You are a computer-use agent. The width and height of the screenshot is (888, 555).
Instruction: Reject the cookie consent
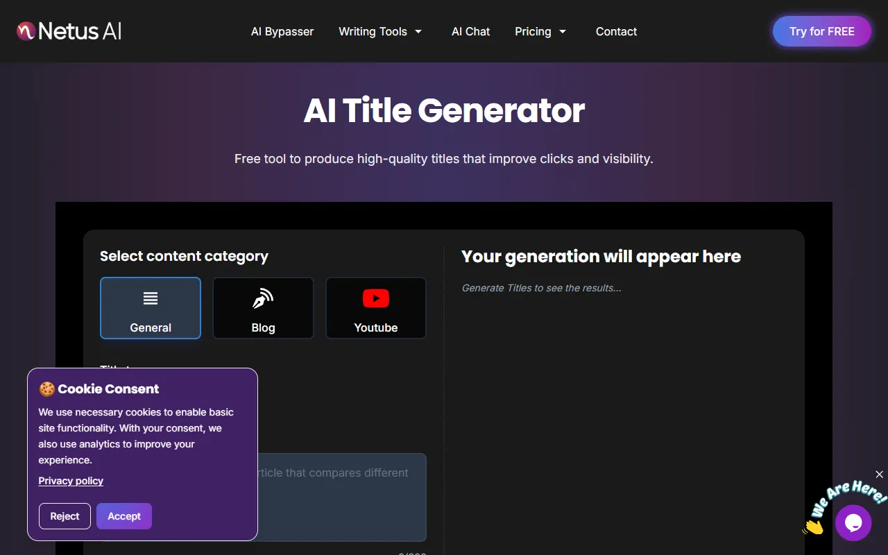coord(65,516)
